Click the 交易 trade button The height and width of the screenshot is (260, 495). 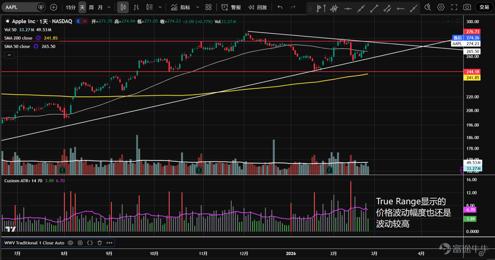(x=484, y=7)
